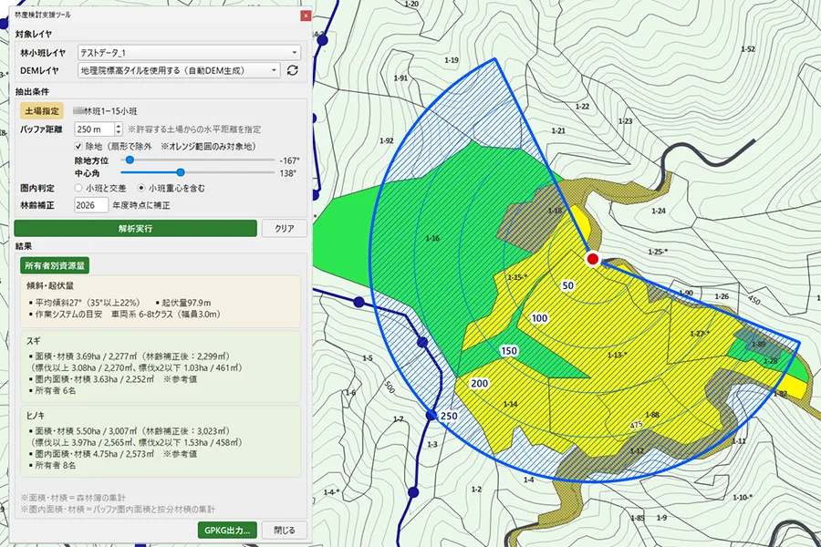The width and height of the screenshot is (821, 547).
Task: Click the 50 distance label on map
Action: (x=568, y=285)
